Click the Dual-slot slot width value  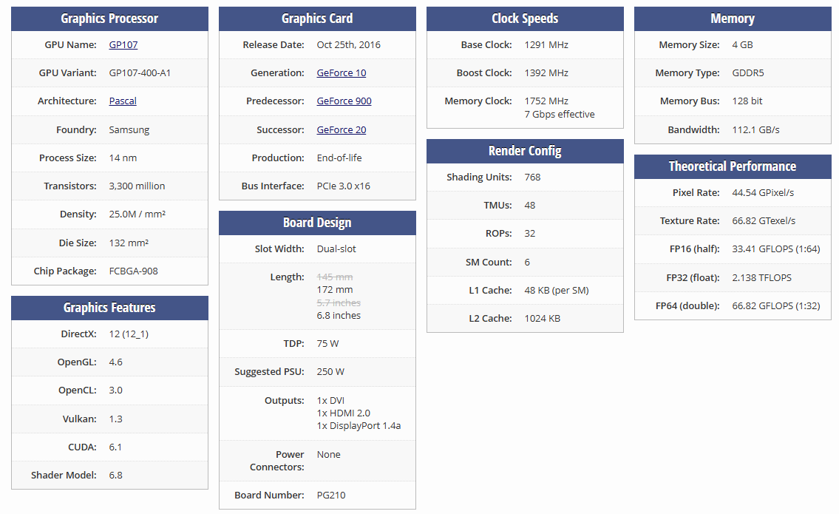click(x=336, y=249)
